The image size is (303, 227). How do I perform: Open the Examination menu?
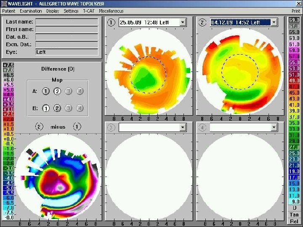[31, 11]
